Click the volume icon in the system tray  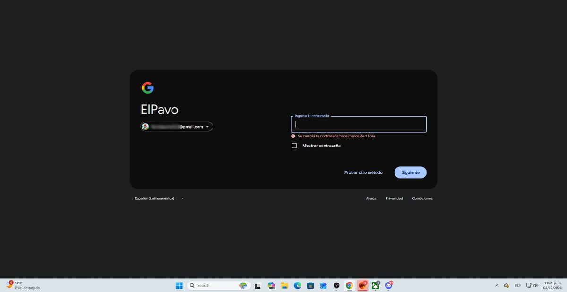535,285
